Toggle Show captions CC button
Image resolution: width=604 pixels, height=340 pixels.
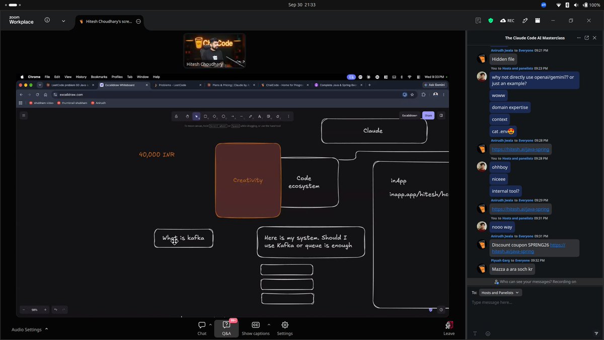coord(256,328)
